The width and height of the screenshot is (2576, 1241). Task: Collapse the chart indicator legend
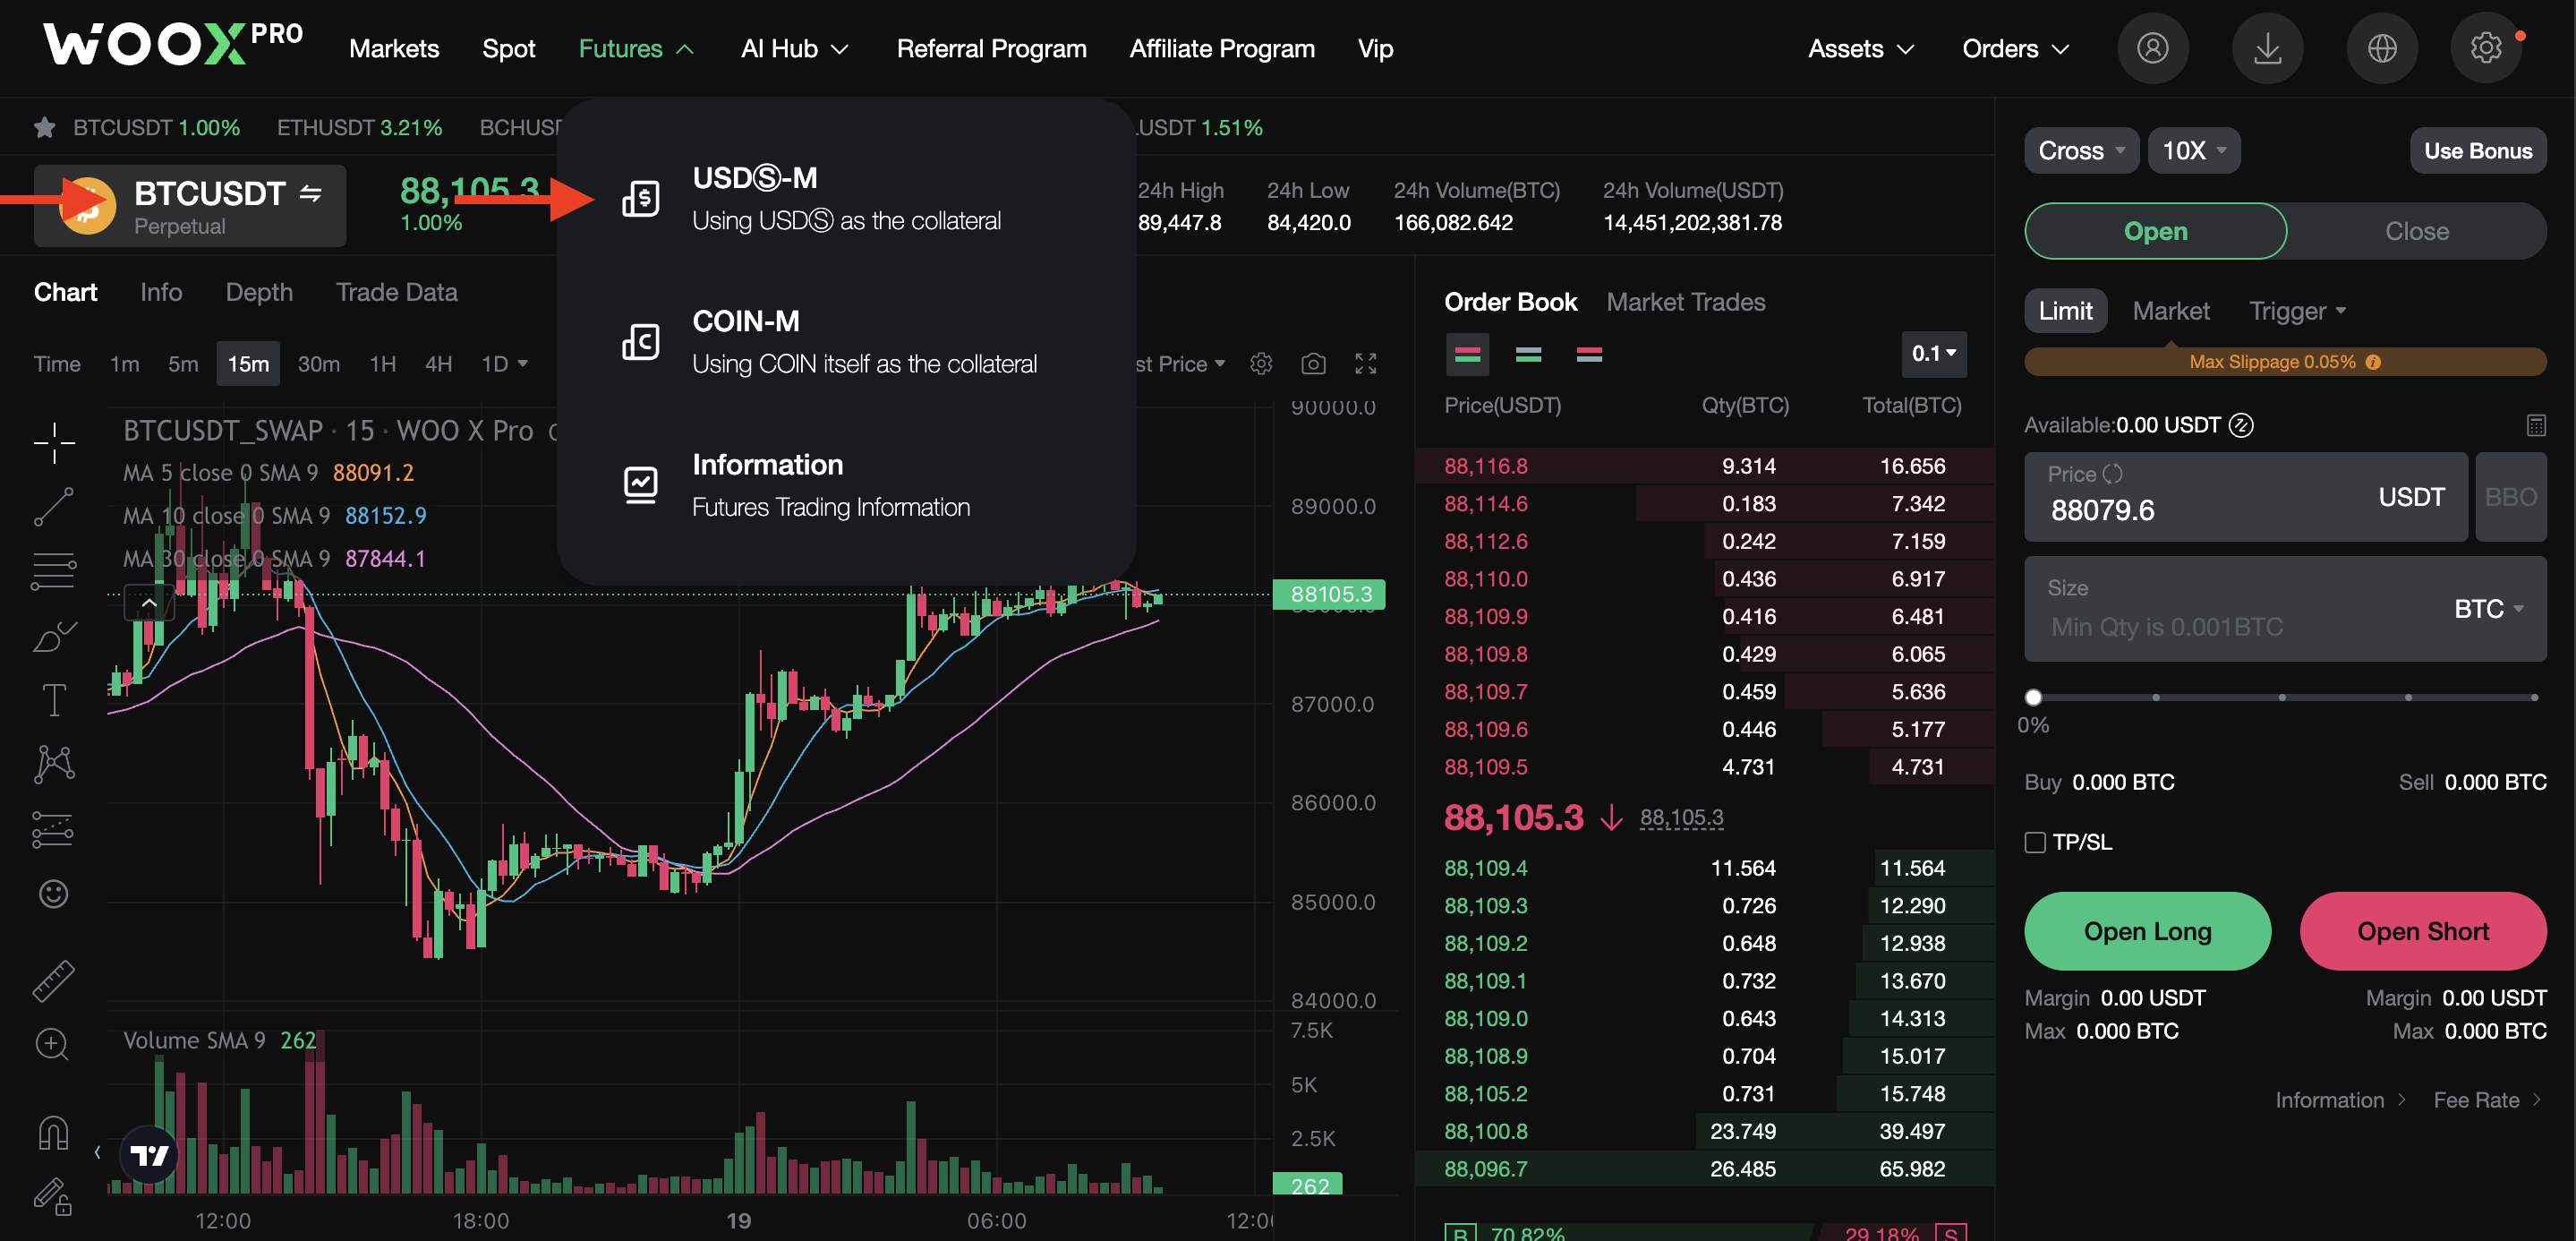pos(149,602)
